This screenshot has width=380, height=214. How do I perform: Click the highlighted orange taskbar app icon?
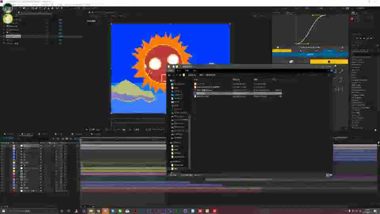tap(105, 211)
